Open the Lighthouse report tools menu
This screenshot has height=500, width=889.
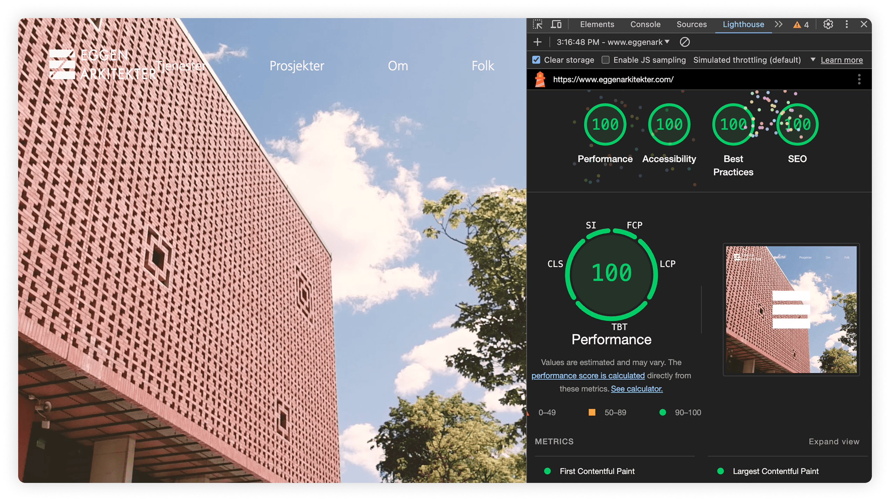pyautogui.click(x=859, y=80)
